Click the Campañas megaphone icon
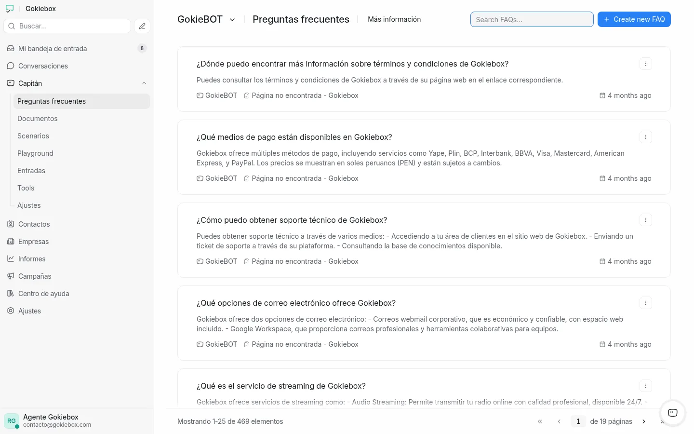Screen dimensions: 694x434 11,276
